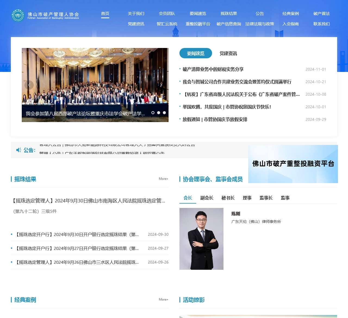
Task: Click the 佛山市破产重整投融资平台 banner
Action: (x=293, y=164)
